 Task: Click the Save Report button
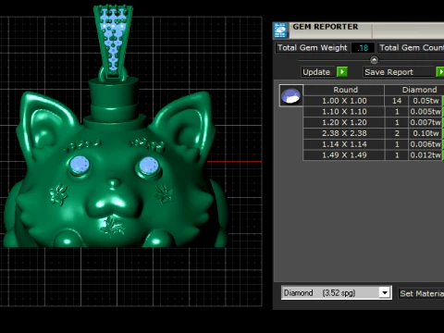pyautogui.click(x=399, y=72)
